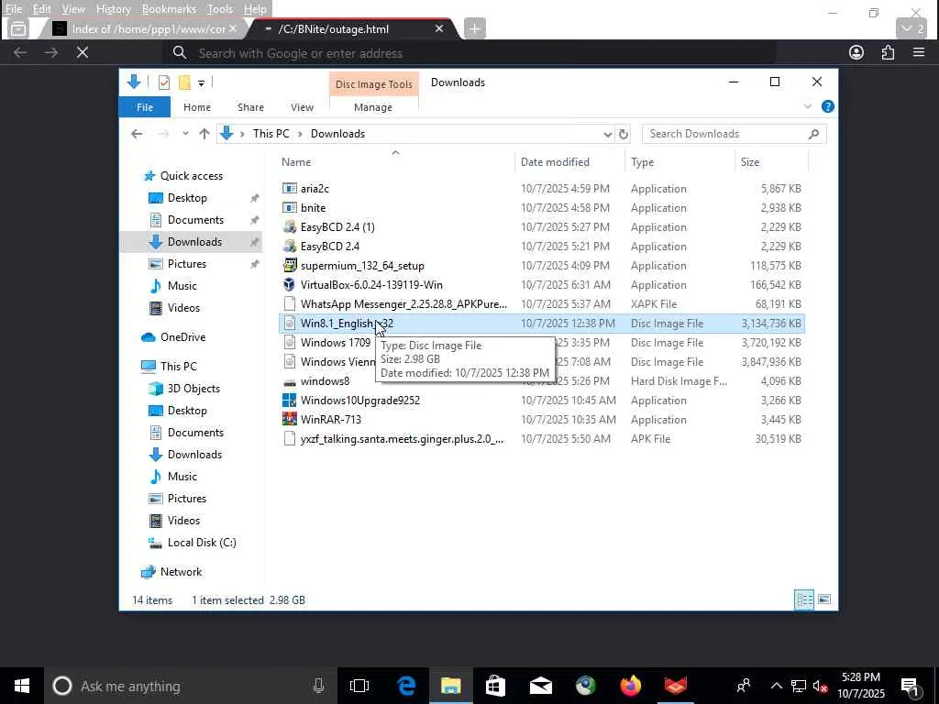Screen dimensions: 939x704
Task: Open Task View on taskbar
Action: (x=359, y=686)
